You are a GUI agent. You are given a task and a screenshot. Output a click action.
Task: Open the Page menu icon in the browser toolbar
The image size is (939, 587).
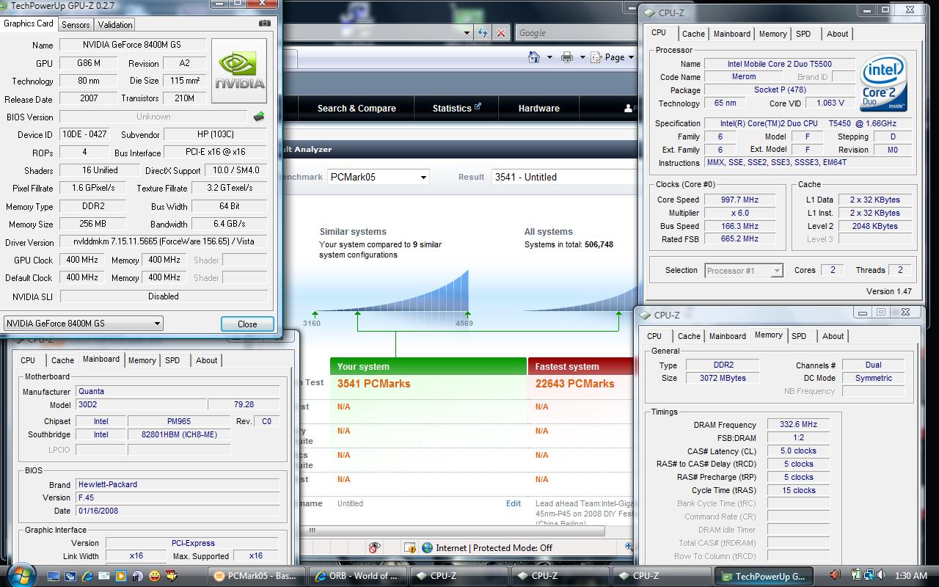point(596,57)
